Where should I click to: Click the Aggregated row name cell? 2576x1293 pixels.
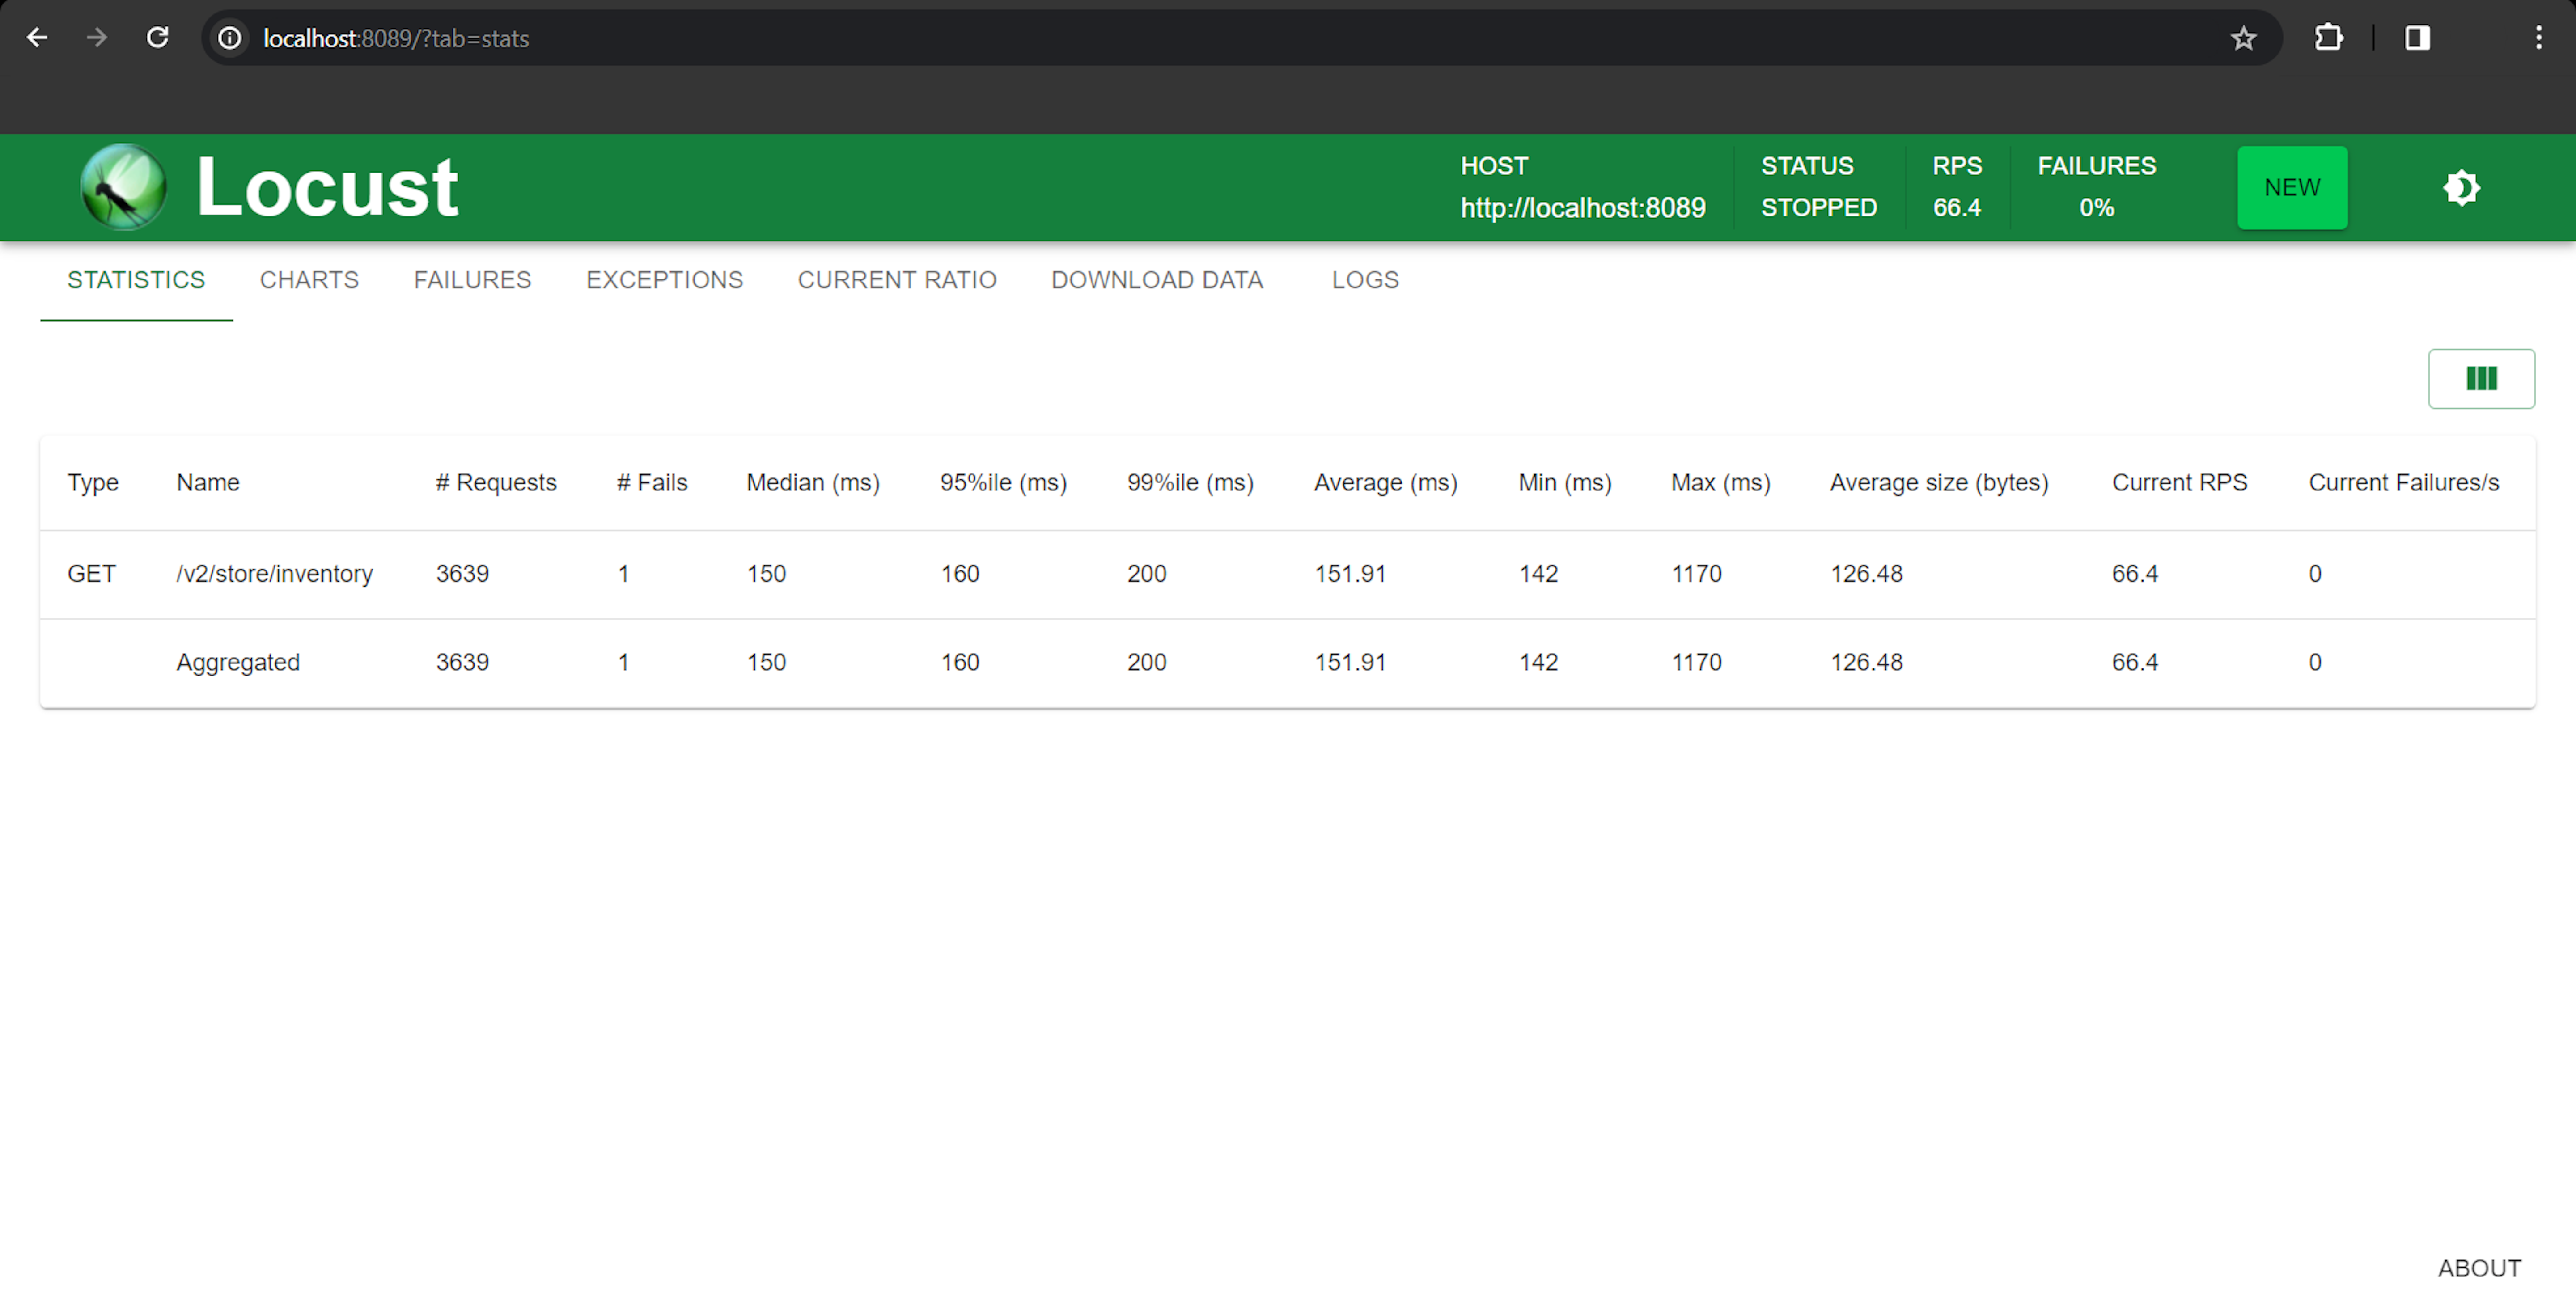(x=238, y=662)
